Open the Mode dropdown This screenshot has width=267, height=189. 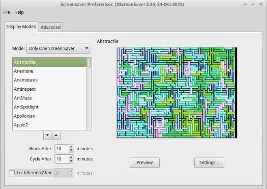coord(58,48)
